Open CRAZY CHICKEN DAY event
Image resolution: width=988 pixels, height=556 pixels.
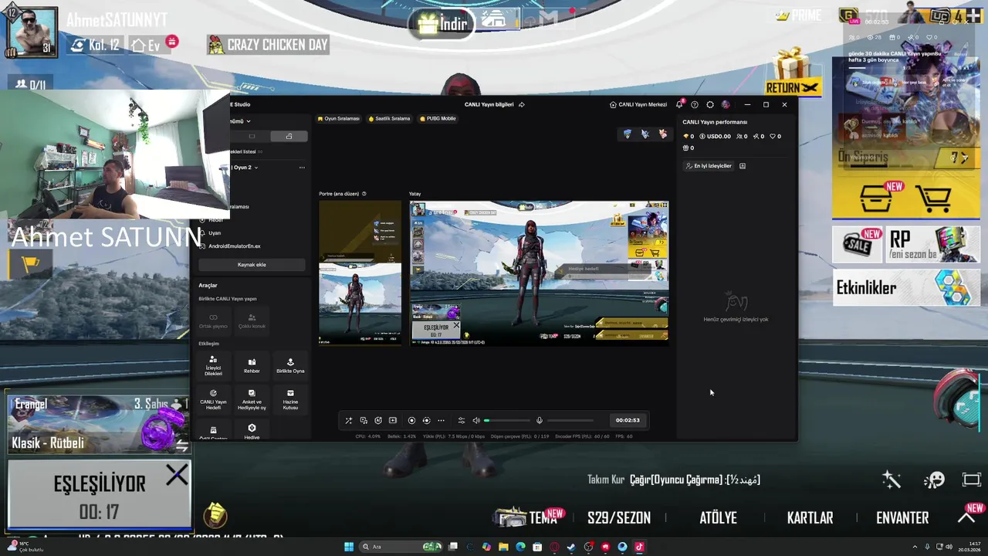point(269,45)
